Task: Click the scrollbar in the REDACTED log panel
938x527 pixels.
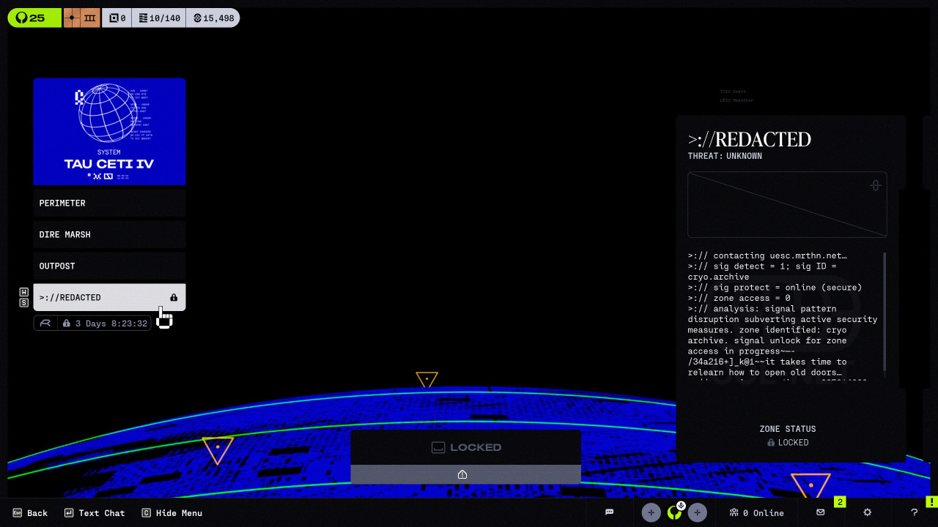Action: pos(885,311)
